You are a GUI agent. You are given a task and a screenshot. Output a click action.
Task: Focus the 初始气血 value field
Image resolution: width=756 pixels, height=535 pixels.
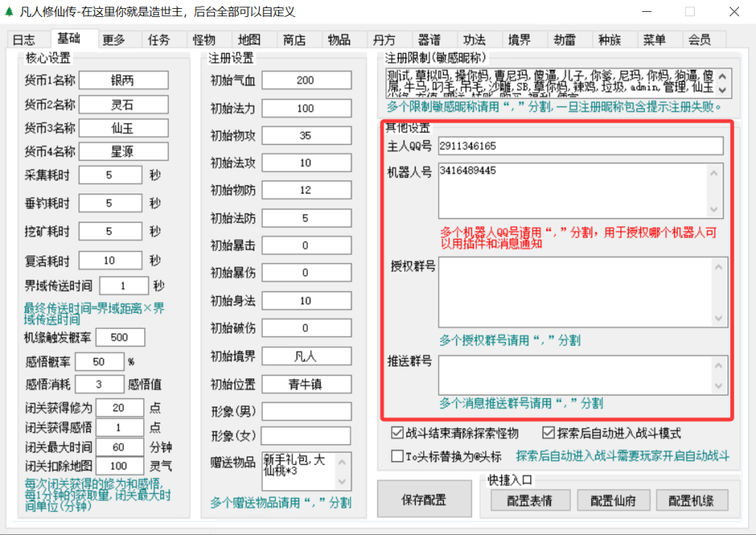(x=306, y=80)
